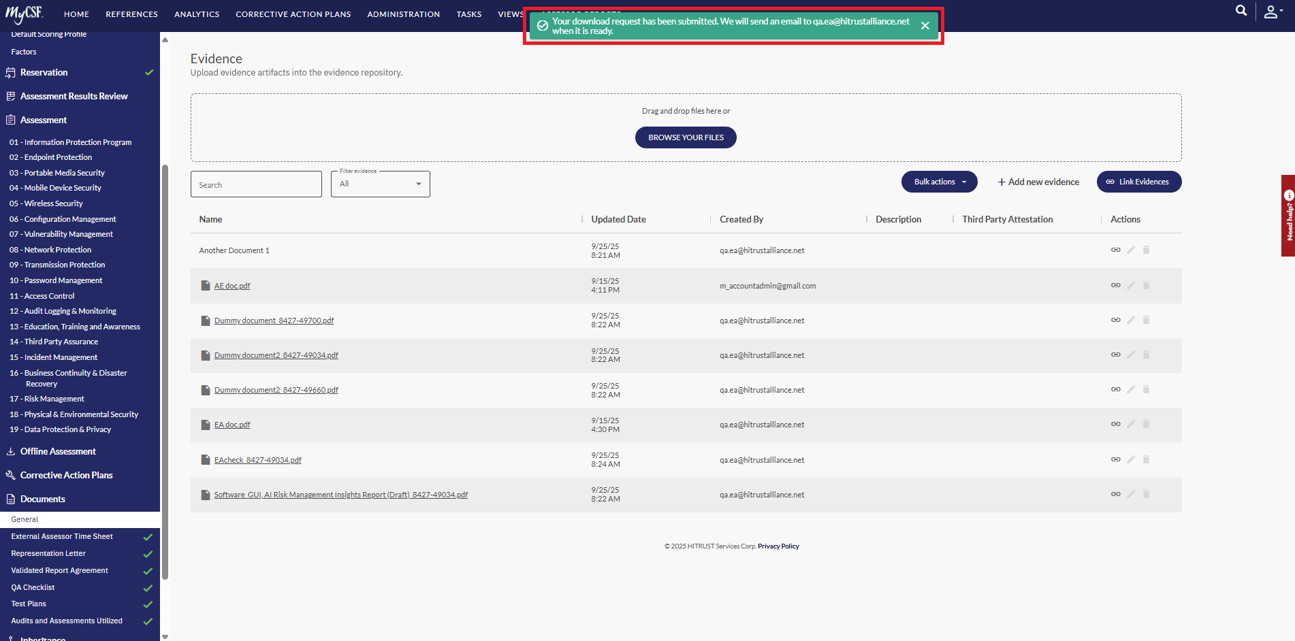Open Corrective Action Plans top menu
1295x641 pixels.
(x=293, y=14)
